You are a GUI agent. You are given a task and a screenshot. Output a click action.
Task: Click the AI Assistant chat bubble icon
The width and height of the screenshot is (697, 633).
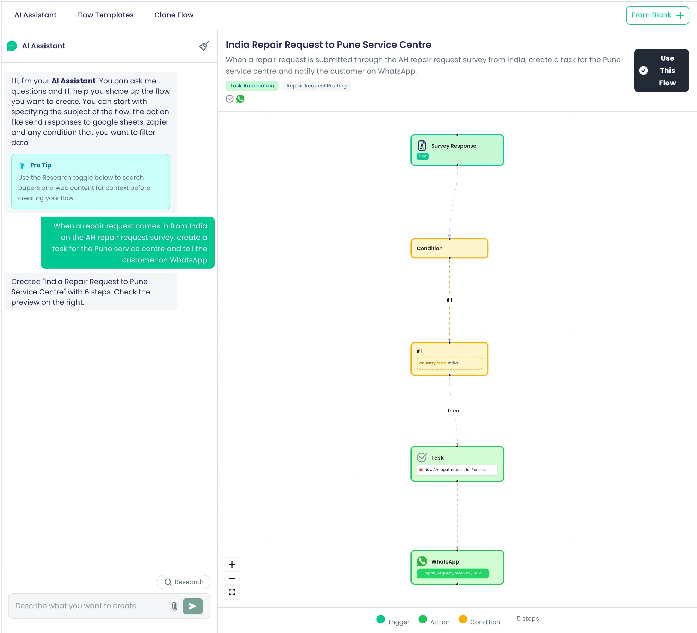pyautogui.click(x=12, y=46)
